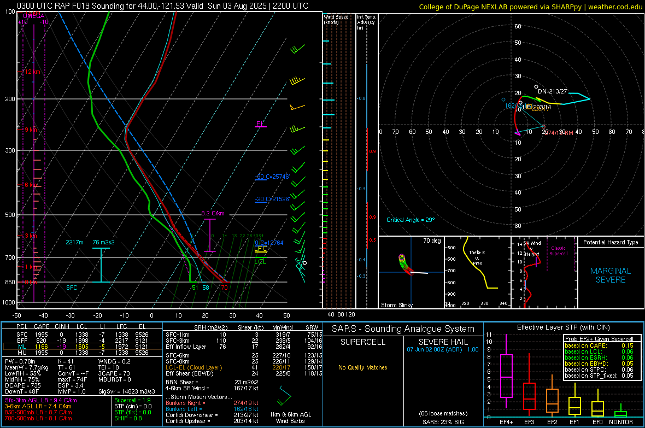Click the '76 m2s2' helicity label

pos(104,242)
